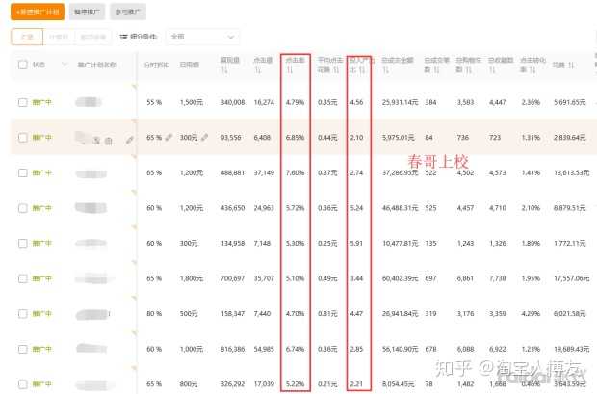This screenshot has height=394, width=597.
Task: Expand the 状态 filter chevron
Action: point(64,65)
